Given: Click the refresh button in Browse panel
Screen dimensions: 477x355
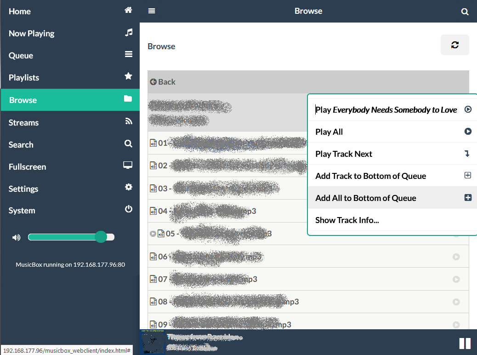Looking at the screenshot, I should pos(454,45).
